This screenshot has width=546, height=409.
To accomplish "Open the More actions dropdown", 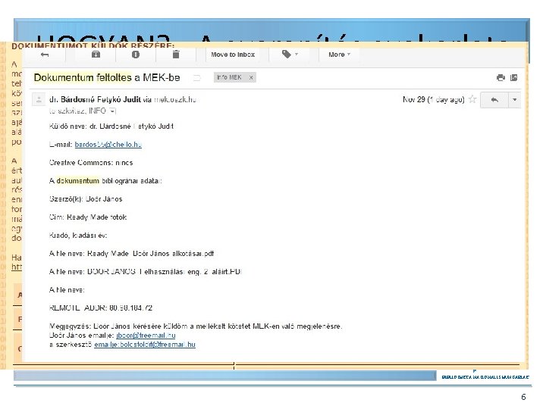I will point(339,55).
